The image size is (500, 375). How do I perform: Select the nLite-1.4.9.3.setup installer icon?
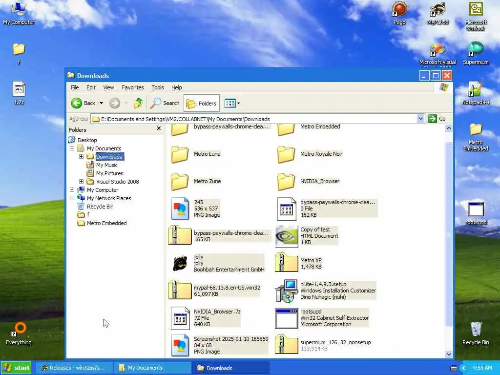(x=286, y=291)
